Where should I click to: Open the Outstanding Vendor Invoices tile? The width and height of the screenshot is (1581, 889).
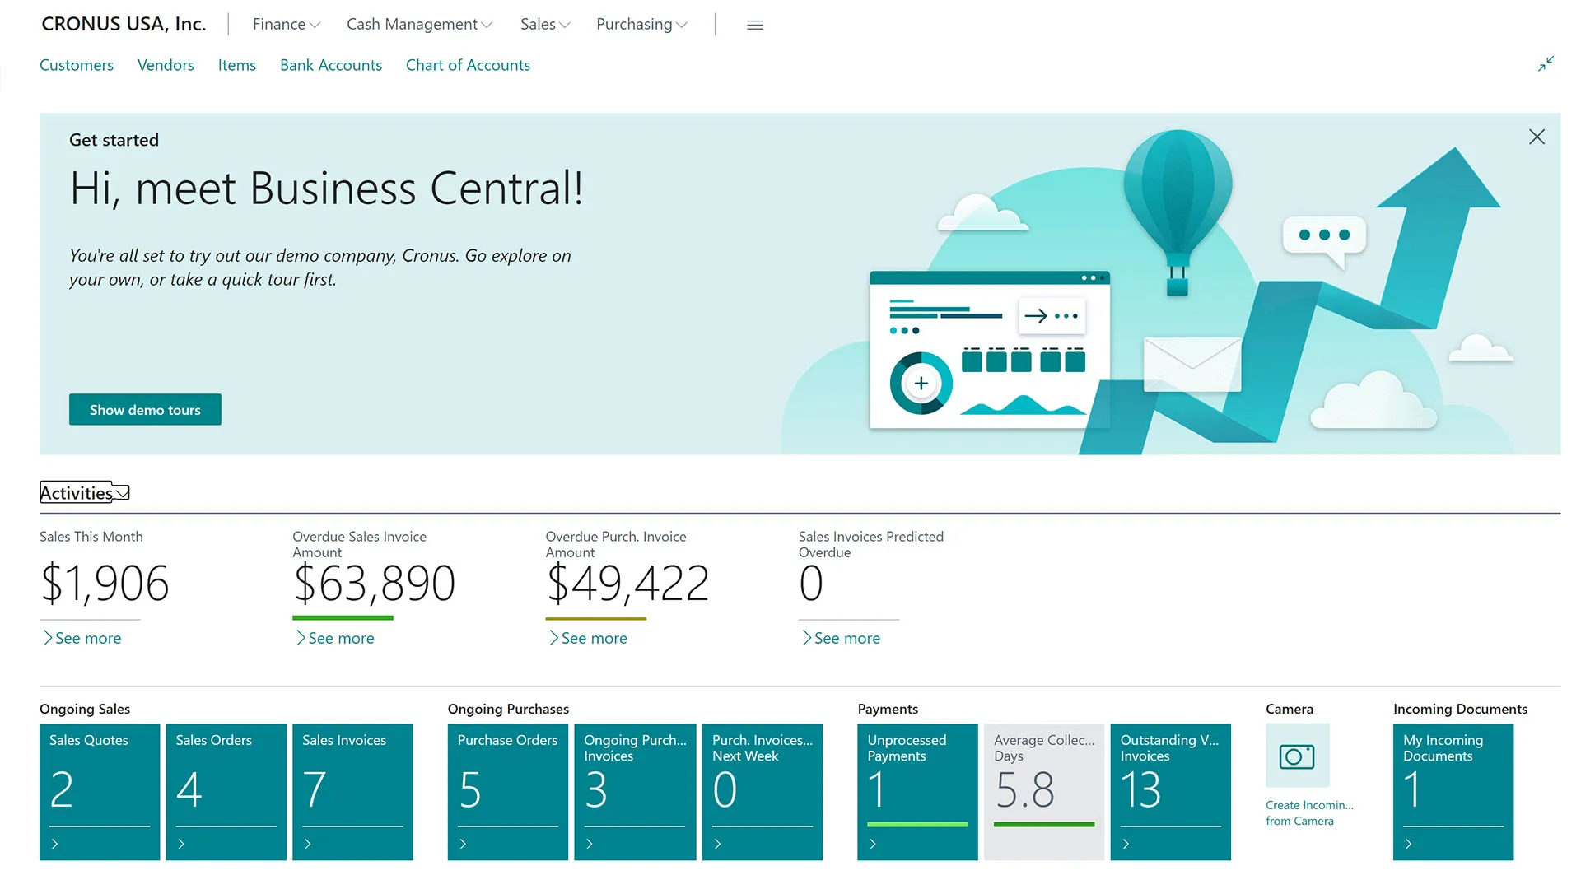(1170, 790)
